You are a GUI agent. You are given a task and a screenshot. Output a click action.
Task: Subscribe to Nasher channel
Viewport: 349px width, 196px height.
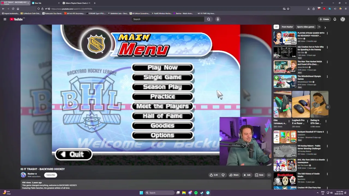(x=50, y=175)
